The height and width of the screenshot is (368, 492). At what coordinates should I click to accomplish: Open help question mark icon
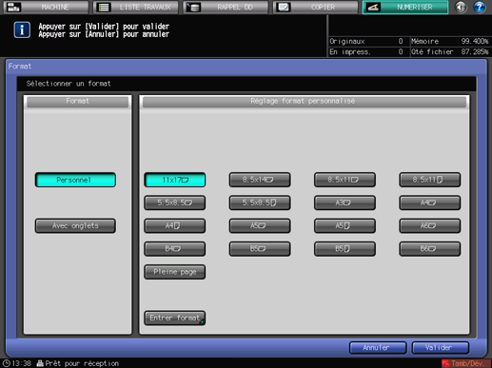(480, 7)
